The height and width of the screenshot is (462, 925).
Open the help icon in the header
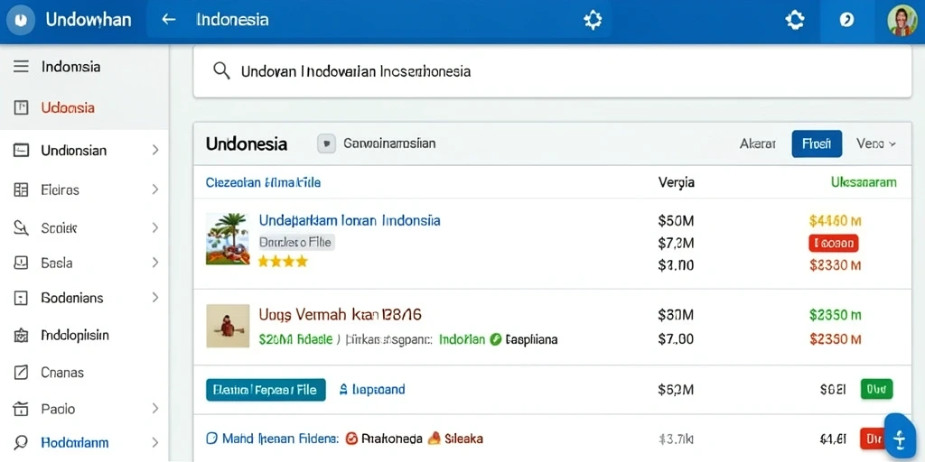(x=846, y=21)
